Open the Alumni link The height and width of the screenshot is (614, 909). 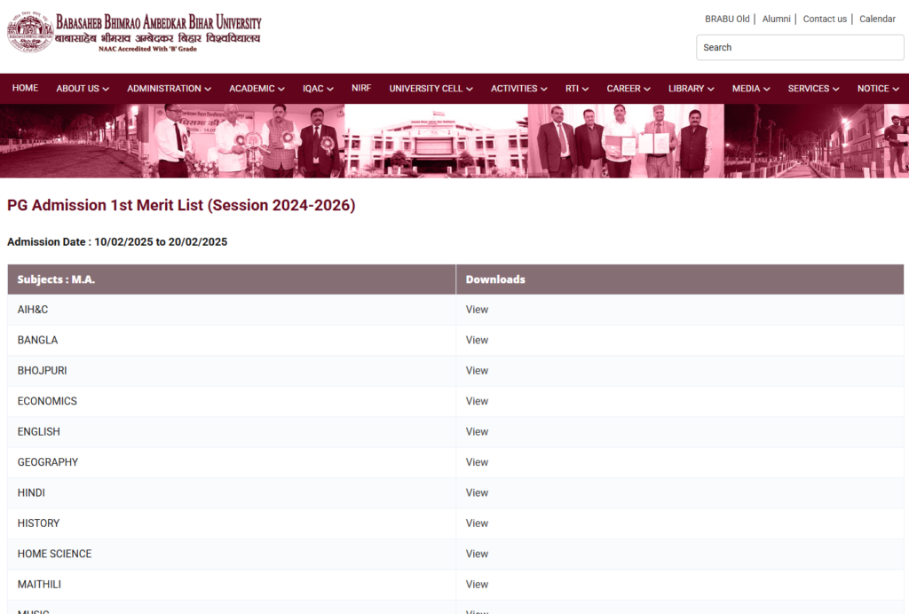tap(776, 20)
